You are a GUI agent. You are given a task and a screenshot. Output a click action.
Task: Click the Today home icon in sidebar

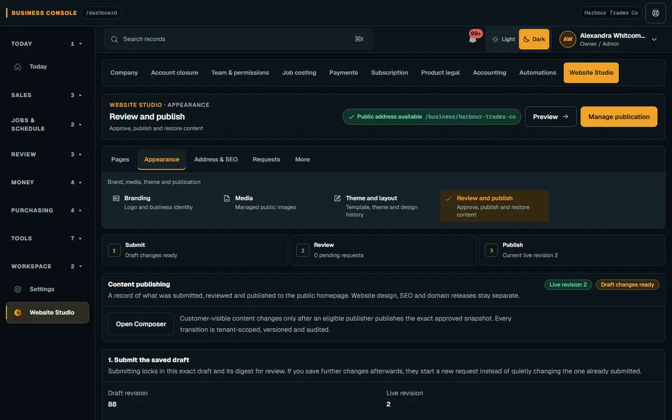pos(18,67)
